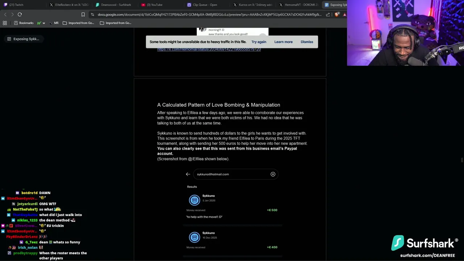Open the 'w' bookmark
Image resolution: width=464 pixels, height=261 pixels.
tap(41, 23)
